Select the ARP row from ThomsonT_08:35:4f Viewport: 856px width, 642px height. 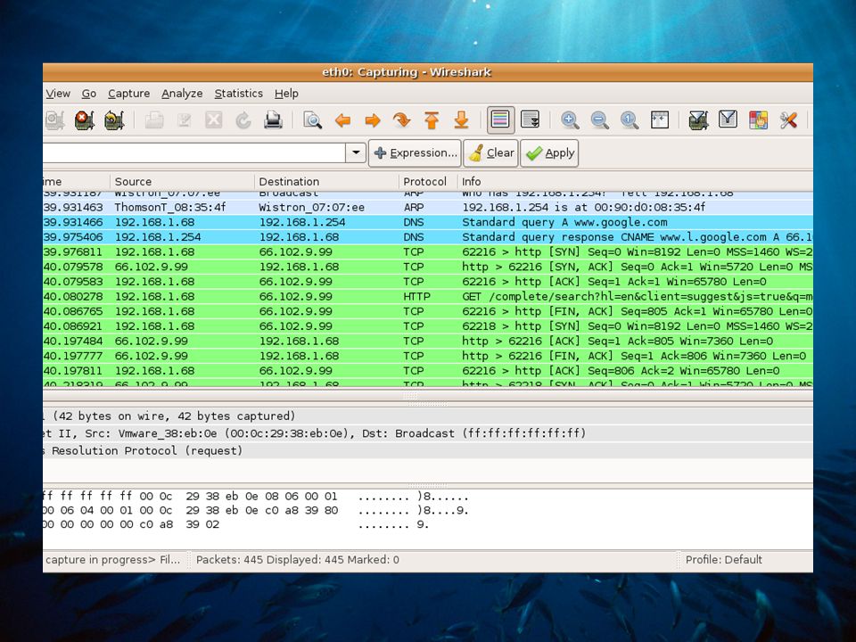(x=427, y=208)
